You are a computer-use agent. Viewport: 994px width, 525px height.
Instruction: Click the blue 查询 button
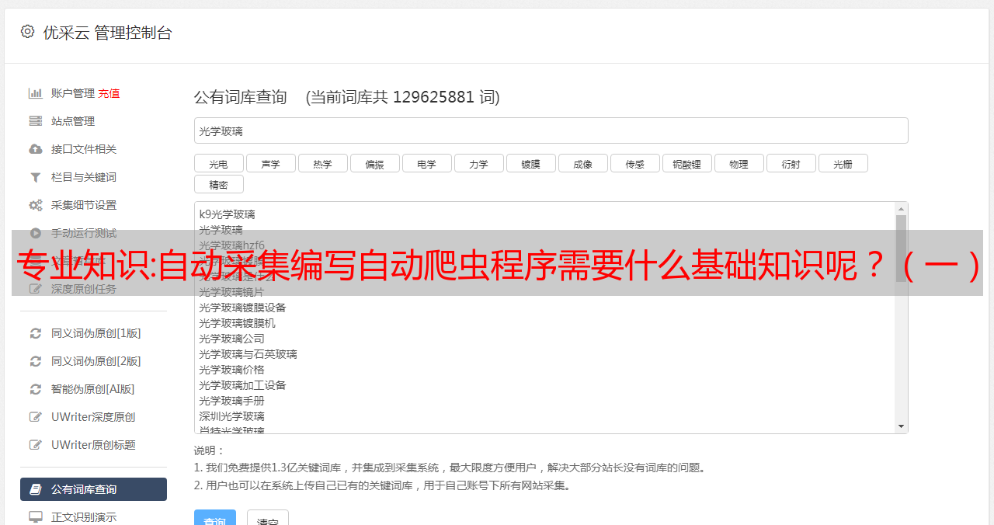[215, 517]
